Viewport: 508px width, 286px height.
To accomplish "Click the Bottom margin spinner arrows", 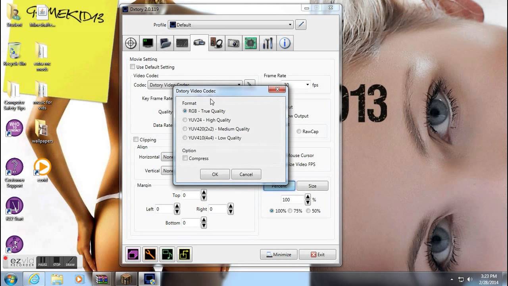I will tap(204, 223).
